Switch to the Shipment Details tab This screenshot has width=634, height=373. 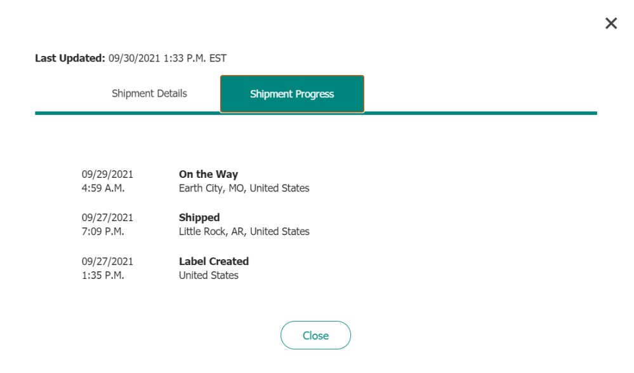click(150, 93)
